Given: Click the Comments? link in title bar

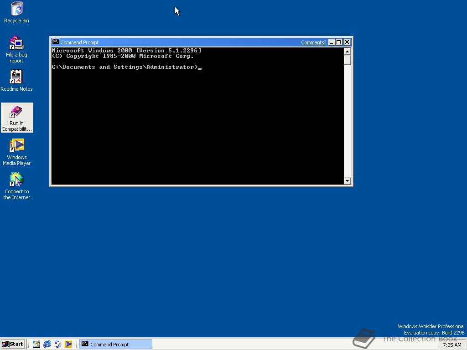Looking at the screenshot, I should point(313,42).
